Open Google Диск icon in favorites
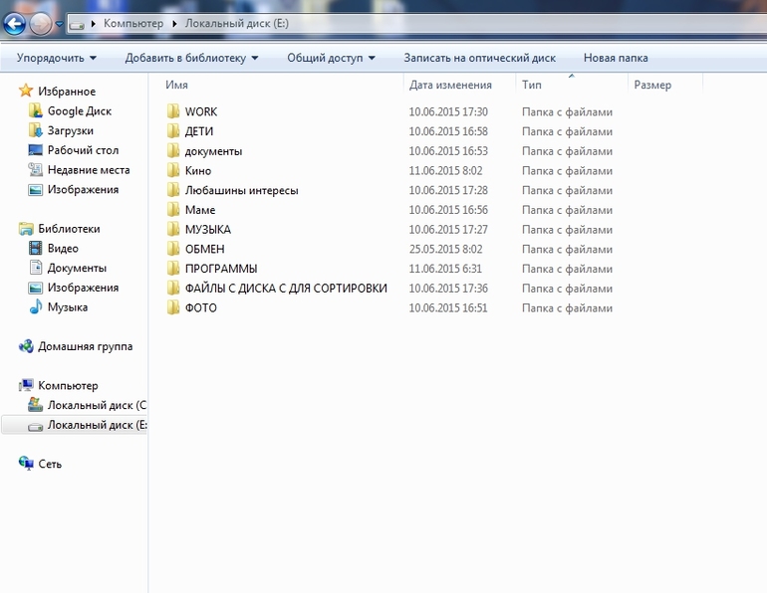Viewport: 767px width, 593px height. point(35,110)
